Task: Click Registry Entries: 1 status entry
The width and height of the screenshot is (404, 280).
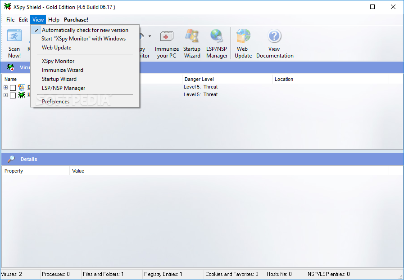Action: tap(163, 274)
